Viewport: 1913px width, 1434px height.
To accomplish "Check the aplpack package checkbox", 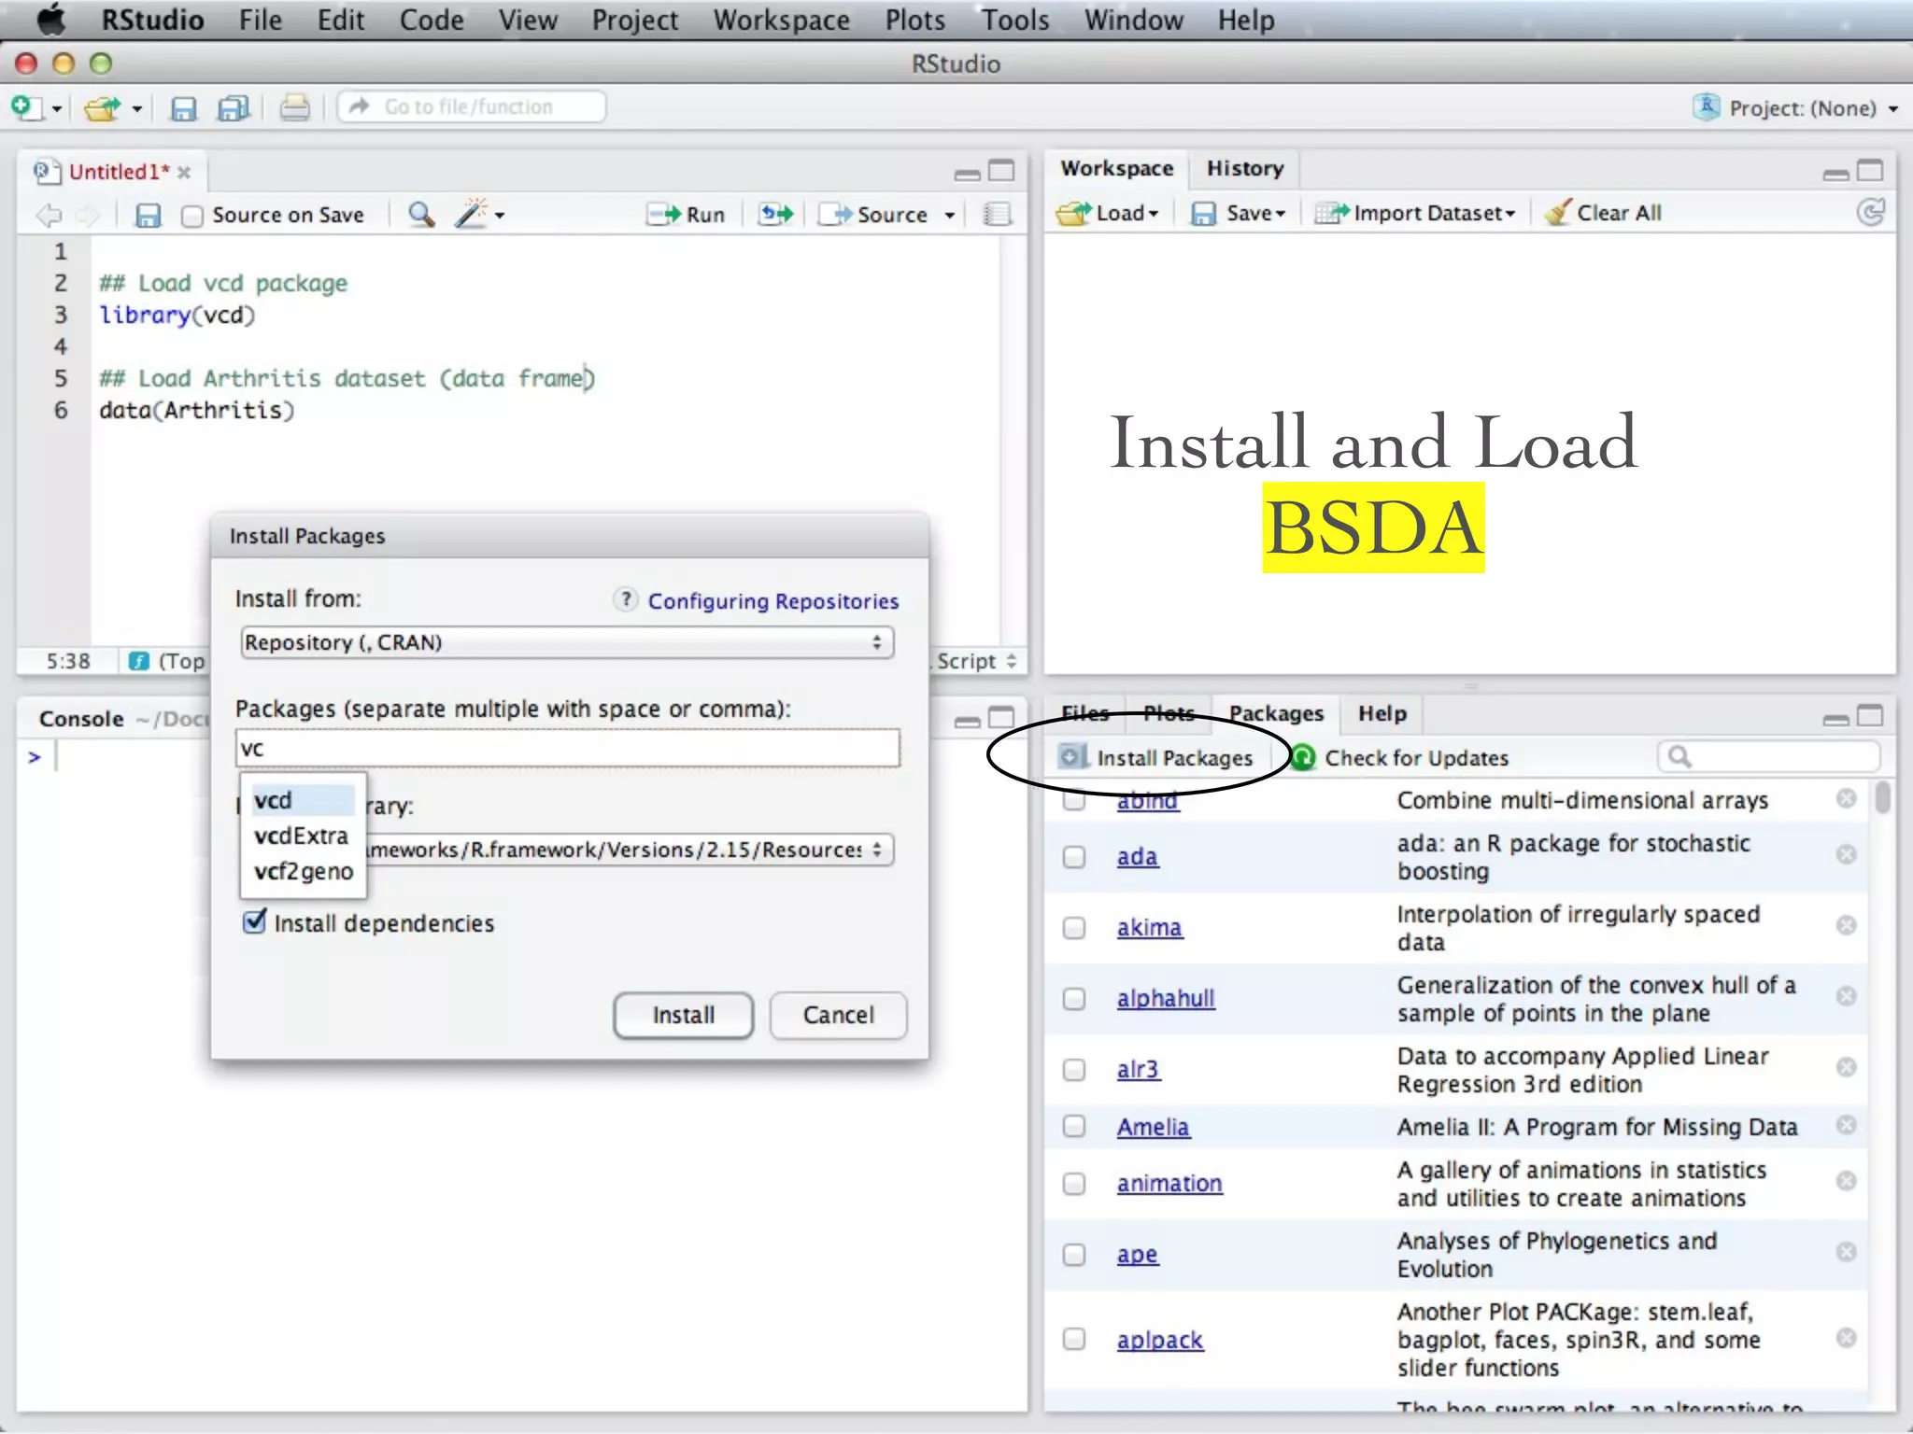I will pos(1074,1339).
